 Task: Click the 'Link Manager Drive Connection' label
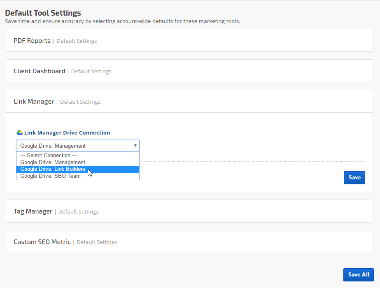tap(67, 133)
